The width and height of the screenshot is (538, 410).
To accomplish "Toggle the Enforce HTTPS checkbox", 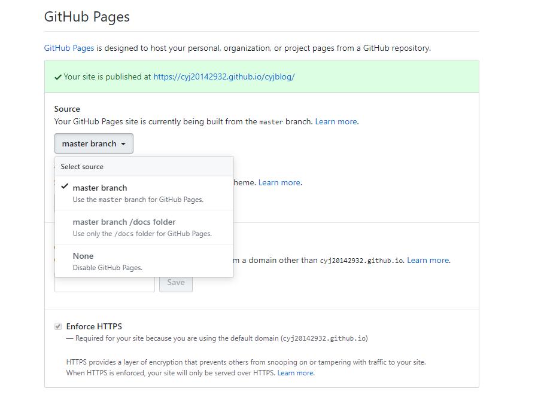I will (x=58, y=326).
